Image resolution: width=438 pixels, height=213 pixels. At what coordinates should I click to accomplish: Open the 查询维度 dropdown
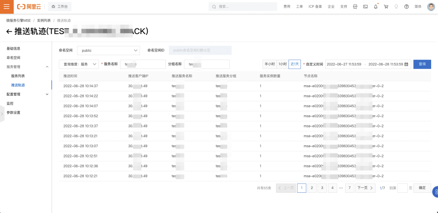pos(79,64)
